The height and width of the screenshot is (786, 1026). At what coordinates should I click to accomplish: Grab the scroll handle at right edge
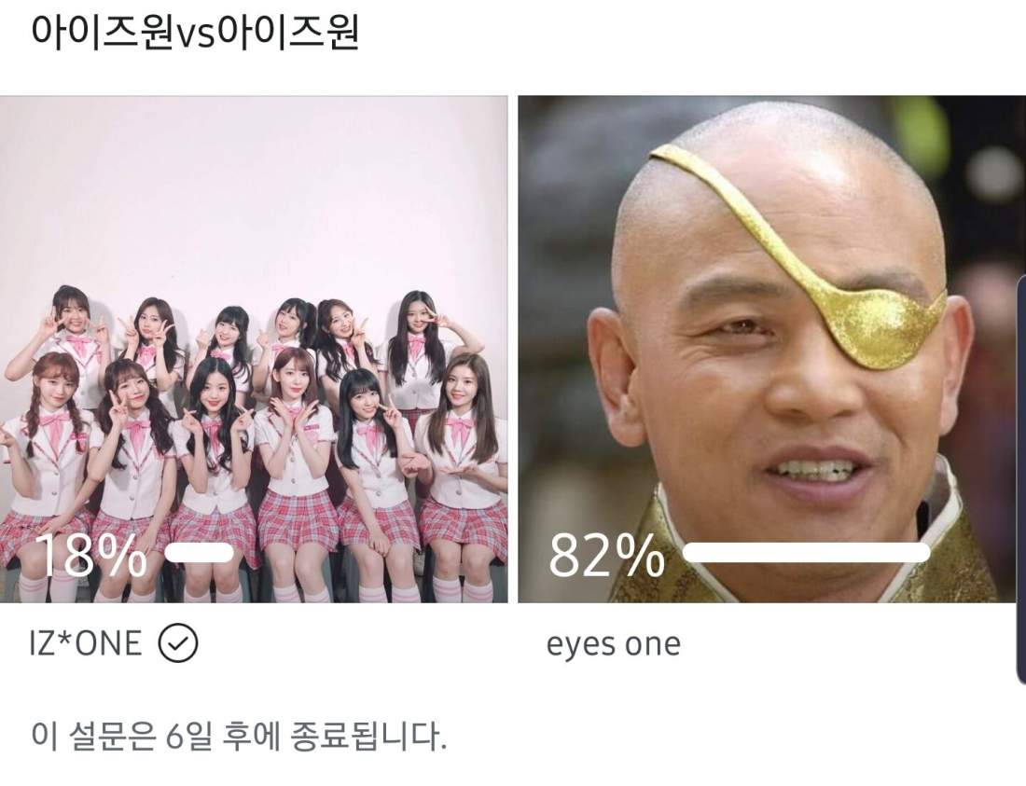[1020, 479]
